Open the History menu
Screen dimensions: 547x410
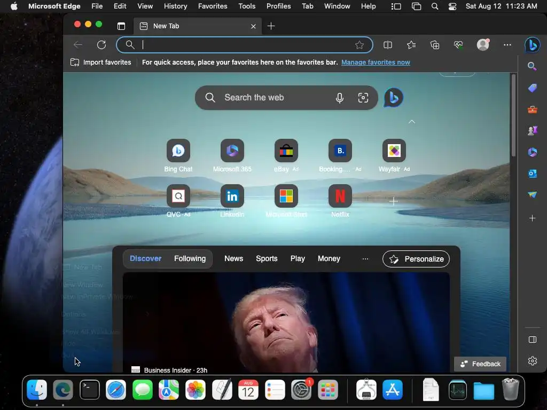click(x=175, y=6)
